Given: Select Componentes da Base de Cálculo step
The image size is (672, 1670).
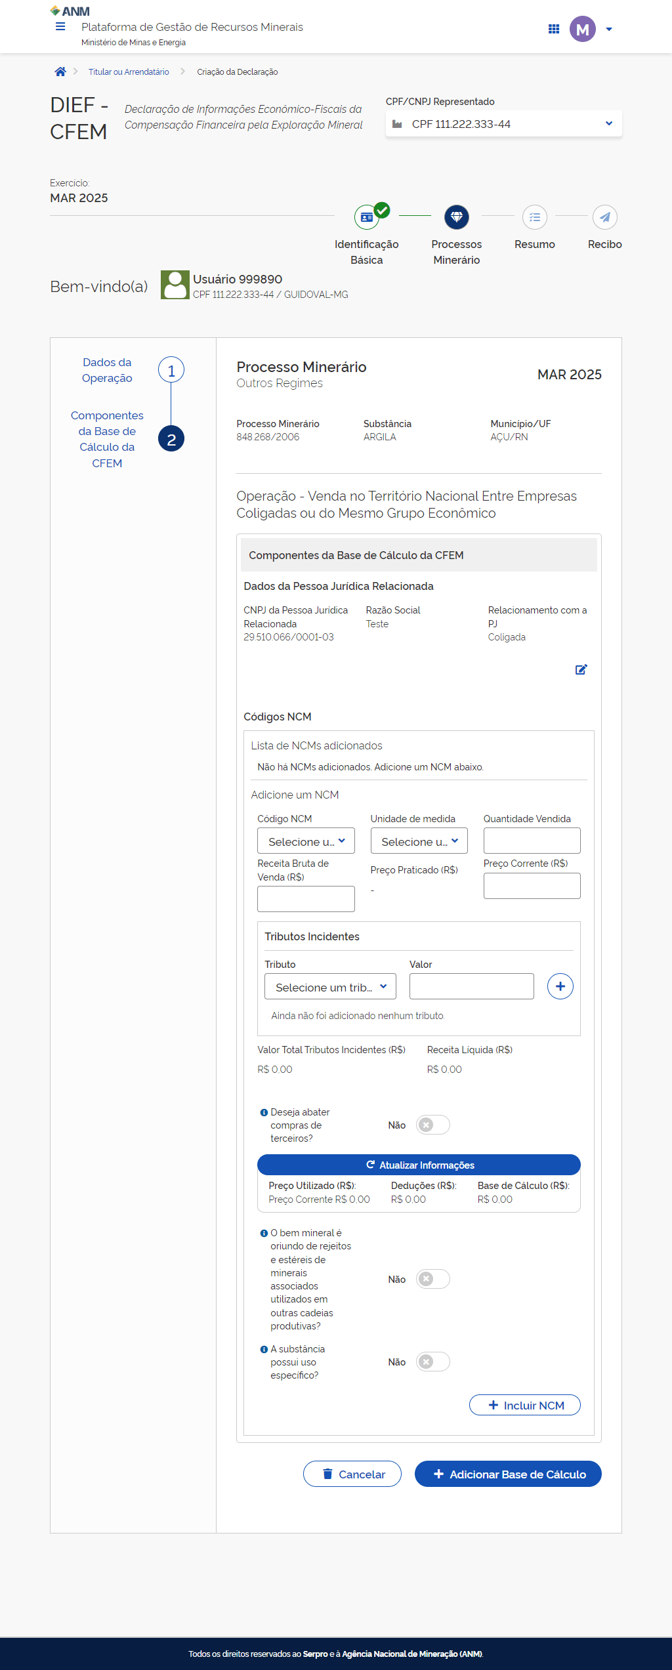Looking at the screenshot, I should point(171,439).
